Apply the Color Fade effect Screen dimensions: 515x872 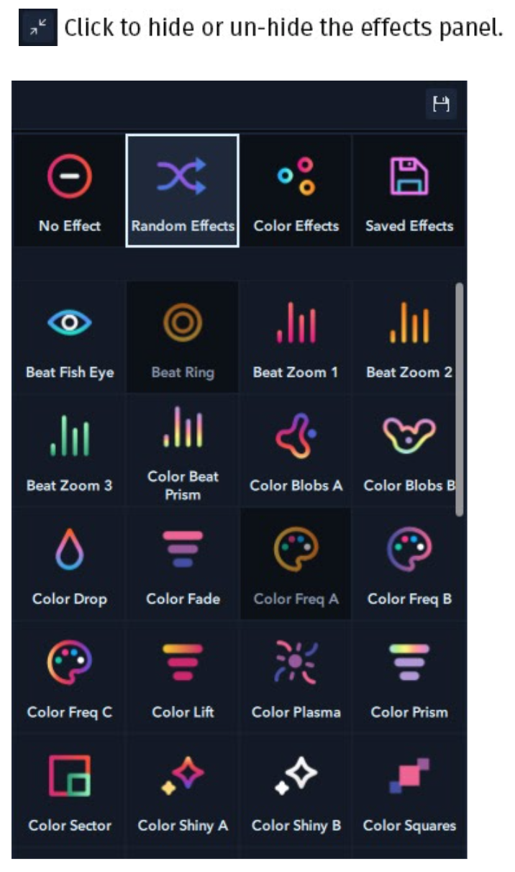tap(183, 563)
